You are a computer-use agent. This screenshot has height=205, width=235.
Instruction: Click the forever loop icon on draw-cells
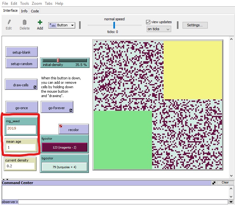35,87
